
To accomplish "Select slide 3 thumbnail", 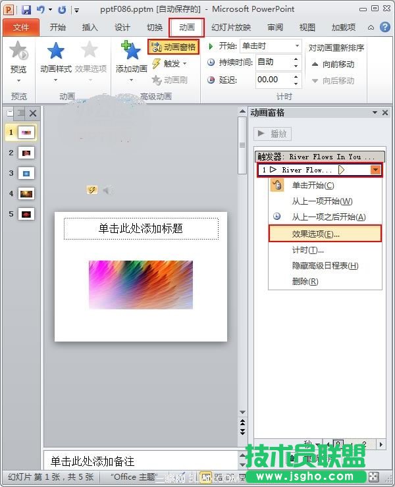I will click(26, 173).
